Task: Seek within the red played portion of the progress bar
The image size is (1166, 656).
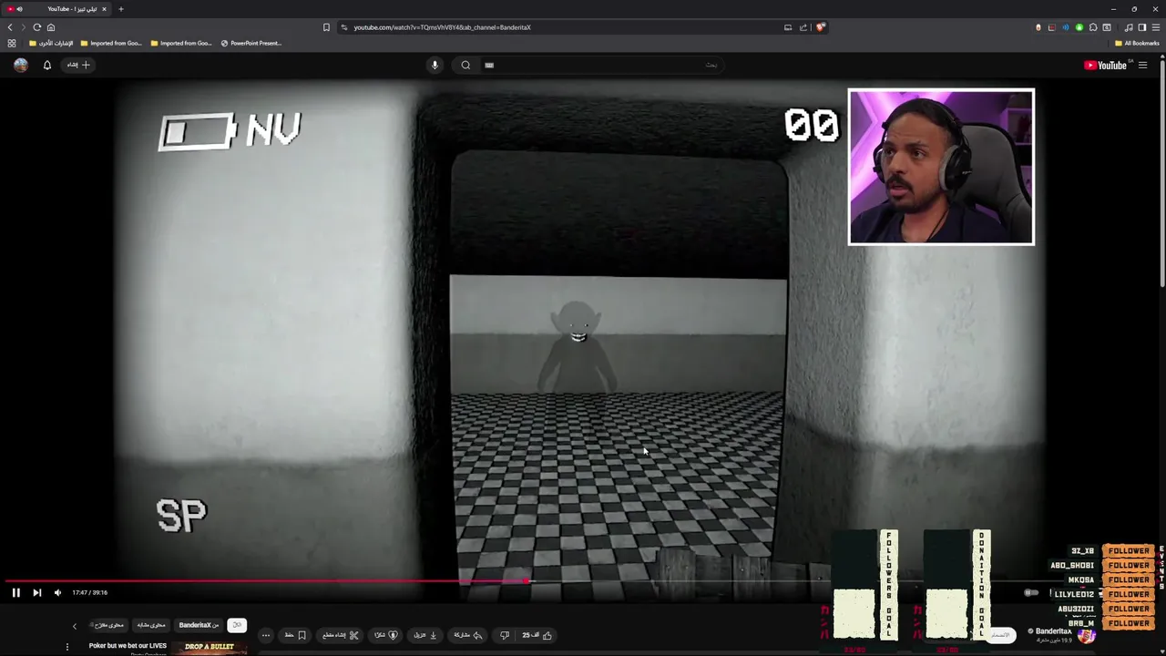Action: pos(264,580)
